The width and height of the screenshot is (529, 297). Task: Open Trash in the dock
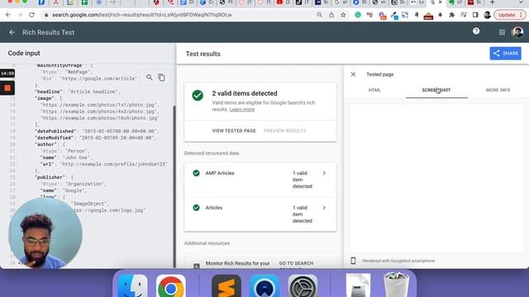(397, 285)
